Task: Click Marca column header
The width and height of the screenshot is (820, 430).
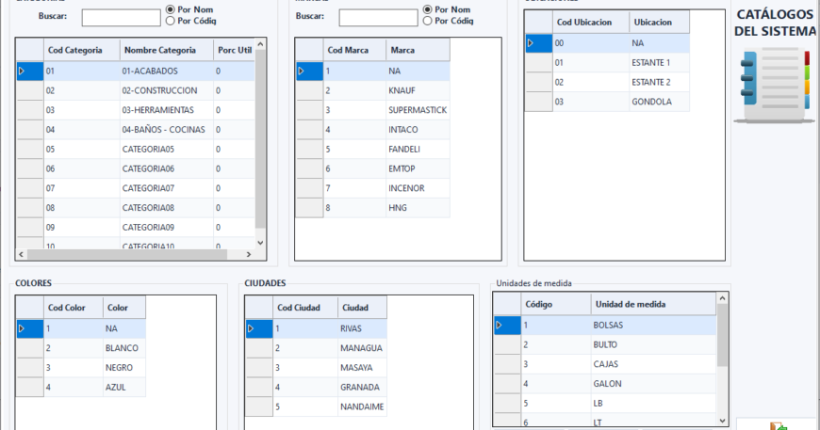Action: coord(418,50)
